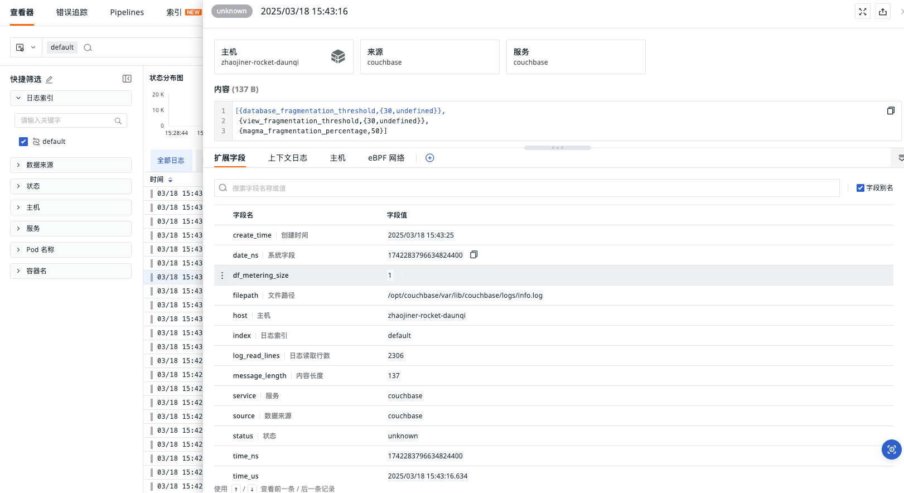The height and width of the screenshot is (493, 904).
Task: Select the eBPF 网络 tab
Action: (386, 158)
